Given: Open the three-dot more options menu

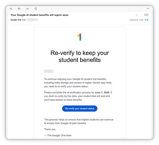Looking at the screenshot, I should coord(148,8).
